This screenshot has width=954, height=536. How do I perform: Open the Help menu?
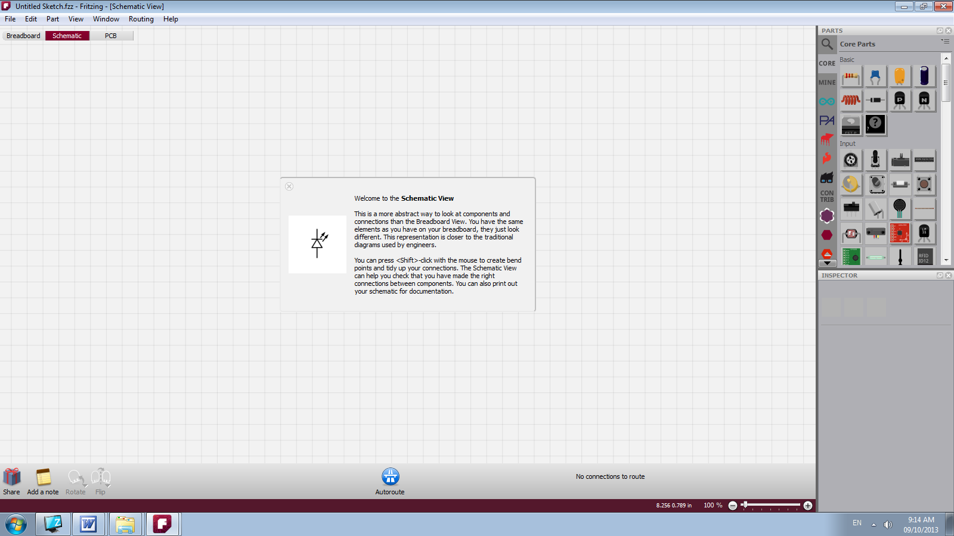pyautogui.click(x=171, y=19)
